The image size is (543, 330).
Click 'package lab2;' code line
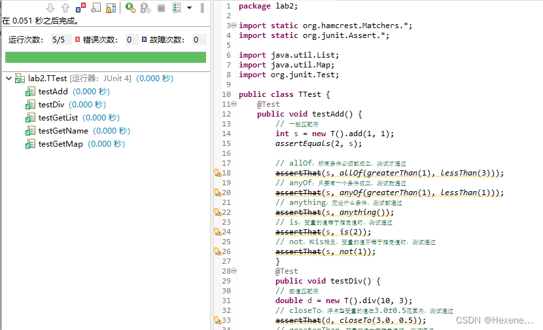point(268,7)
